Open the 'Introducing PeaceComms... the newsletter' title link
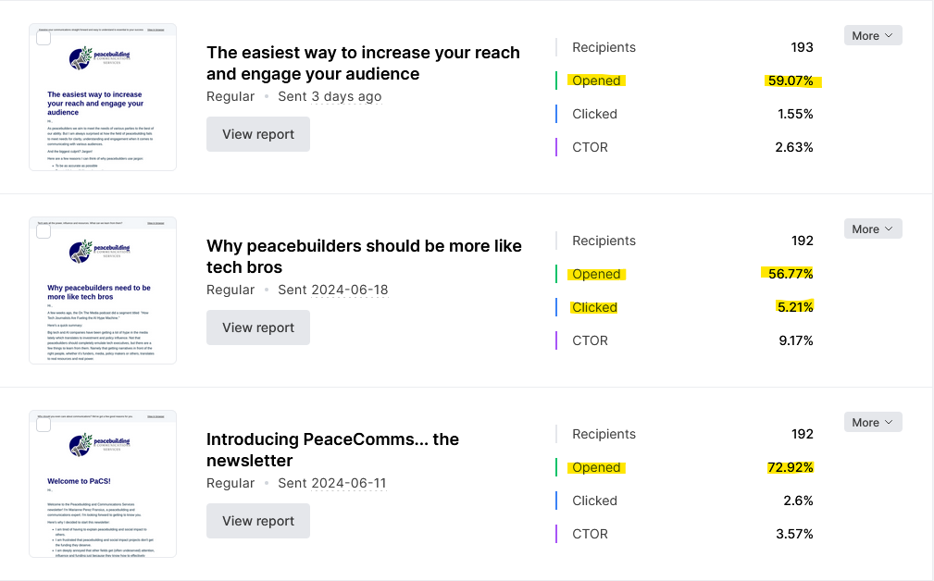This screenshot has height=581, width=934. [x=332, y=450]
